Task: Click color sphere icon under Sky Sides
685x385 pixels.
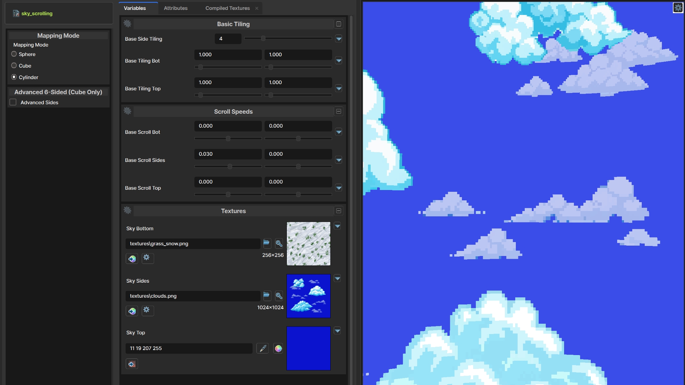Action: tap(132, 311)
